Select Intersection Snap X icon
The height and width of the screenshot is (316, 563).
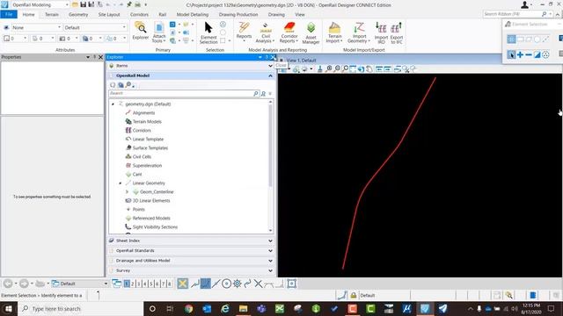258,284
